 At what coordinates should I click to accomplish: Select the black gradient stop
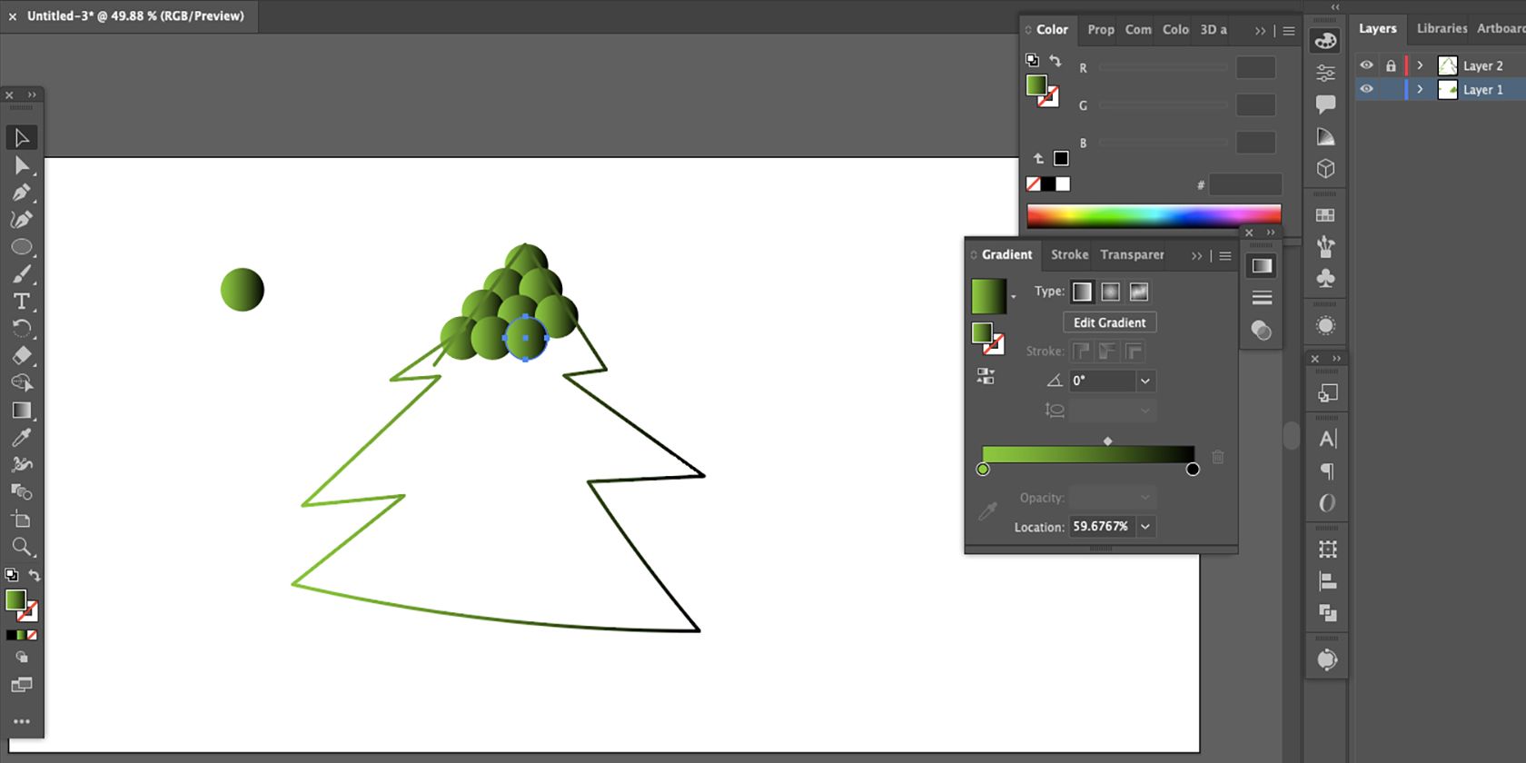pos(1193,469)
